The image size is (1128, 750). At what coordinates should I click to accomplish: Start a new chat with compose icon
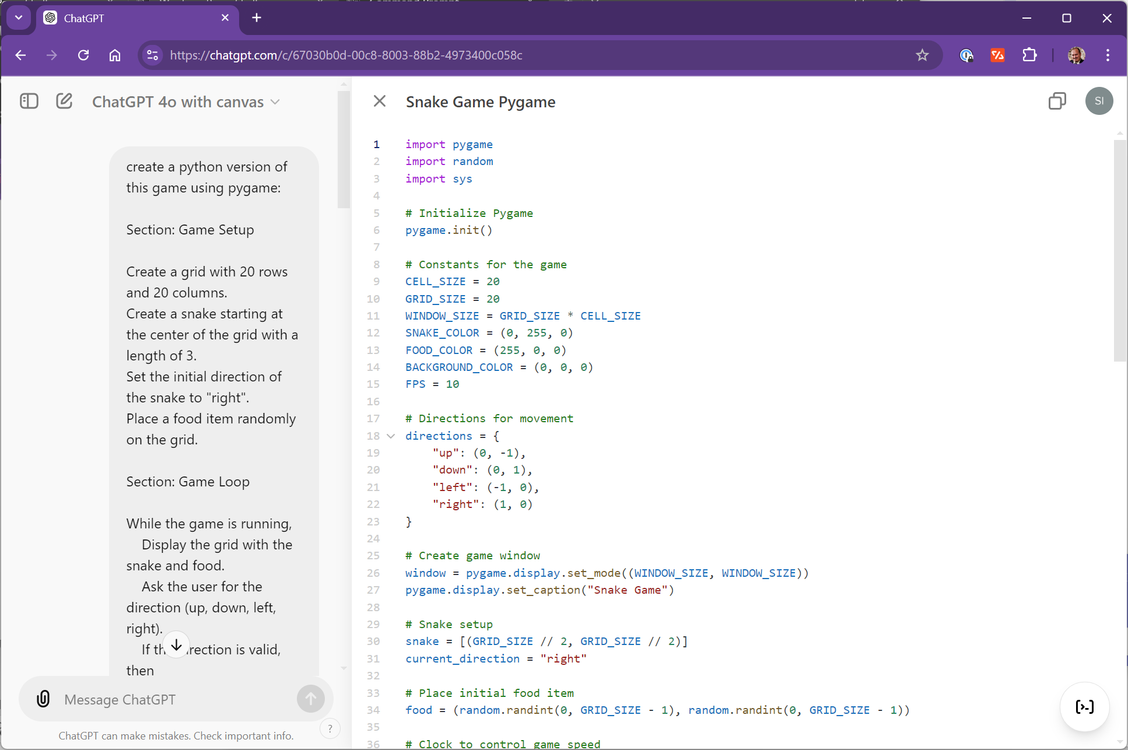click(x=64, y=101)
